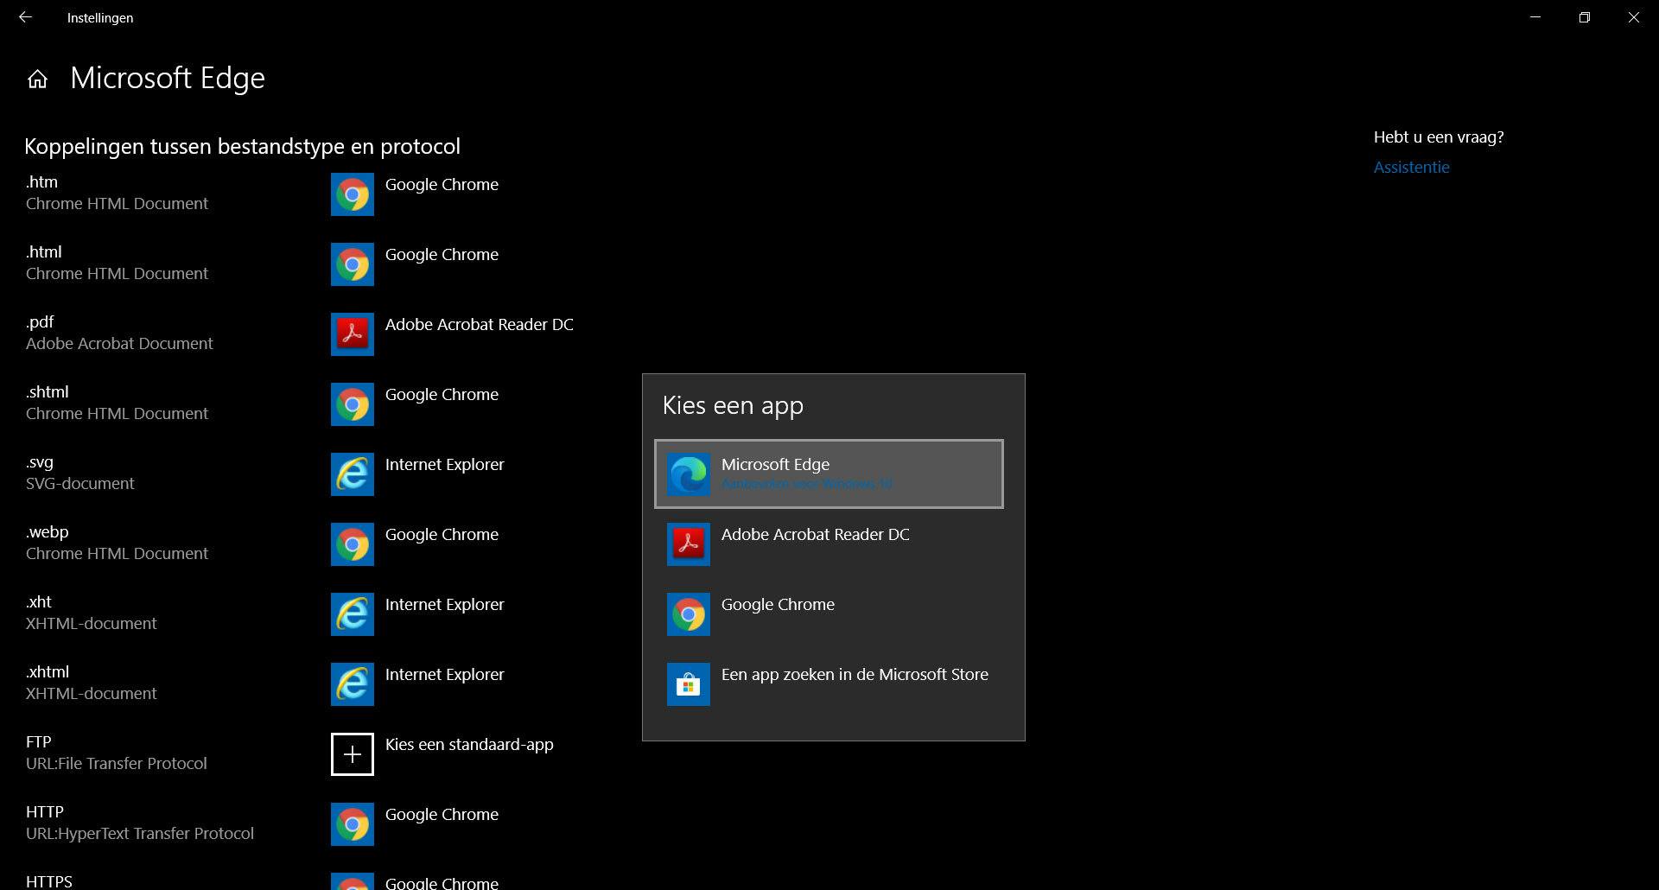The width and height of the screenshot is (1659, 890).
Task: Click the SVG-document description text
Action: point(80,484)
